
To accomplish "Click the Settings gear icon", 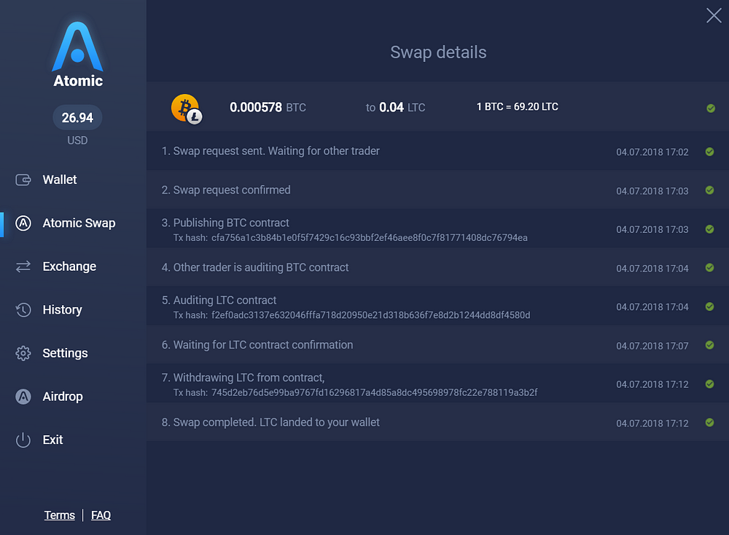I will [x=23, y=354].
